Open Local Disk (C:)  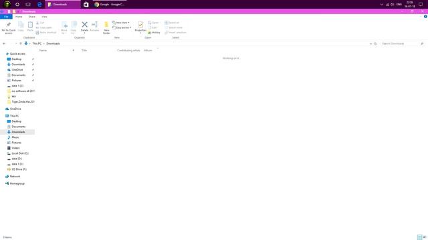20,153
